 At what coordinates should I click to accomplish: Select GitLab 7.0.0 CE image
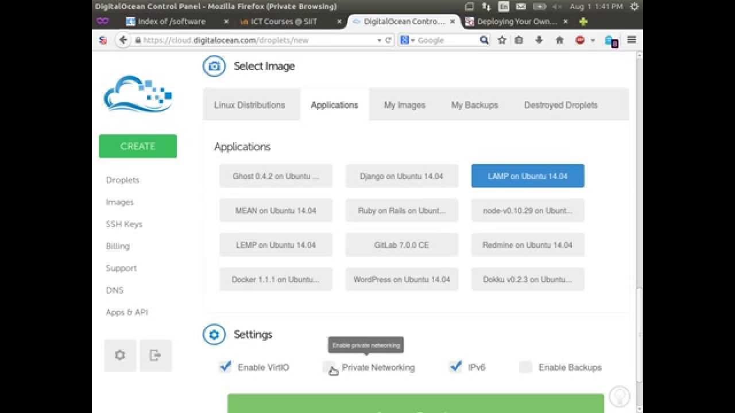pos(401,245)
